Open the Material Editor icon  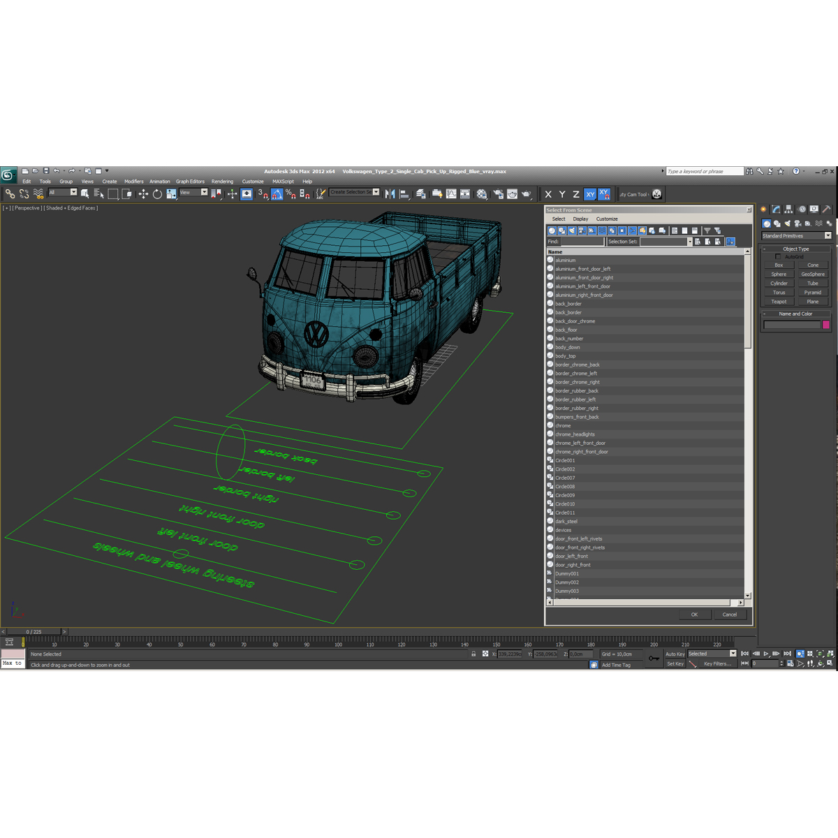pos(482,194)
